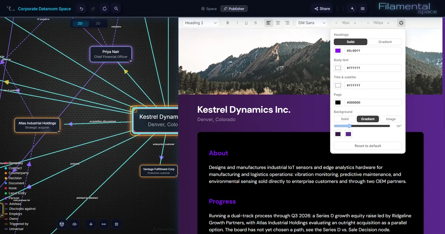Align text left

click(268, 23)
